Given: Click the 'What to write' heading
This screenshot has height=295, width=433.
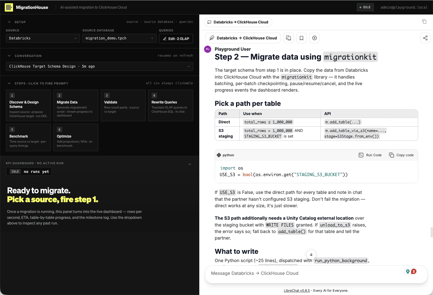Looking at the screenshot, I should click(236, 251).
